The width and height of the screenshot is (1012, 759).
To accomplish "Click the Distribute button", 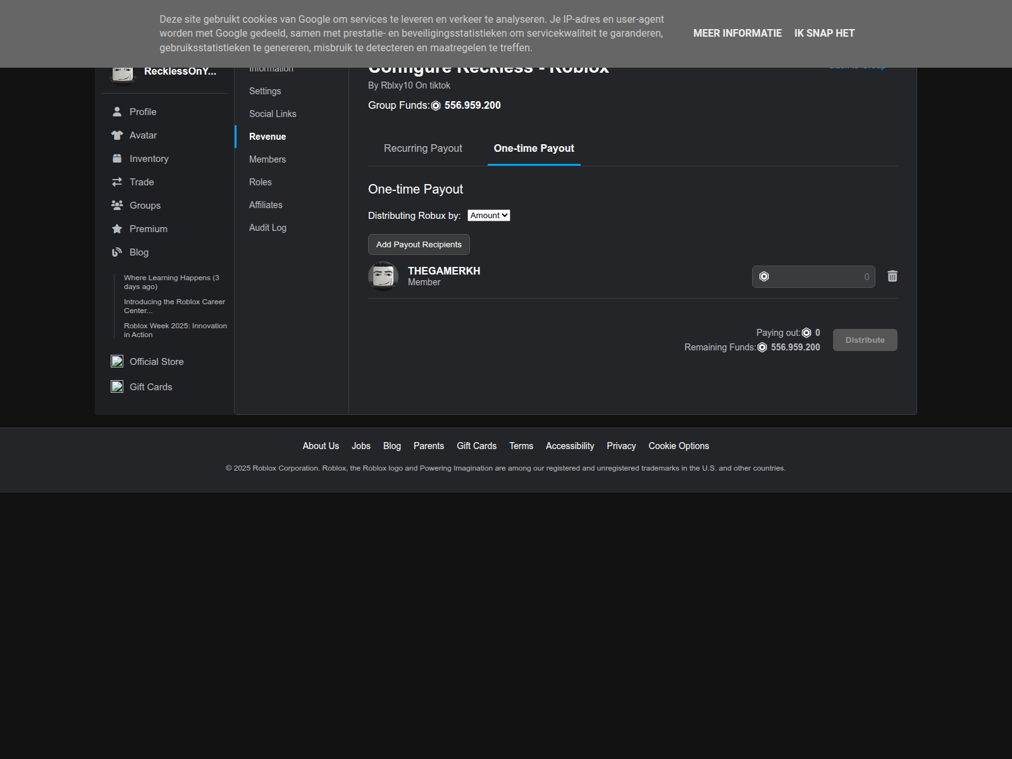I will coord(865,340).
